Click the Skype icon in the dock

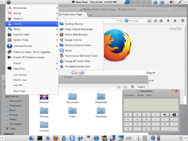72,138
